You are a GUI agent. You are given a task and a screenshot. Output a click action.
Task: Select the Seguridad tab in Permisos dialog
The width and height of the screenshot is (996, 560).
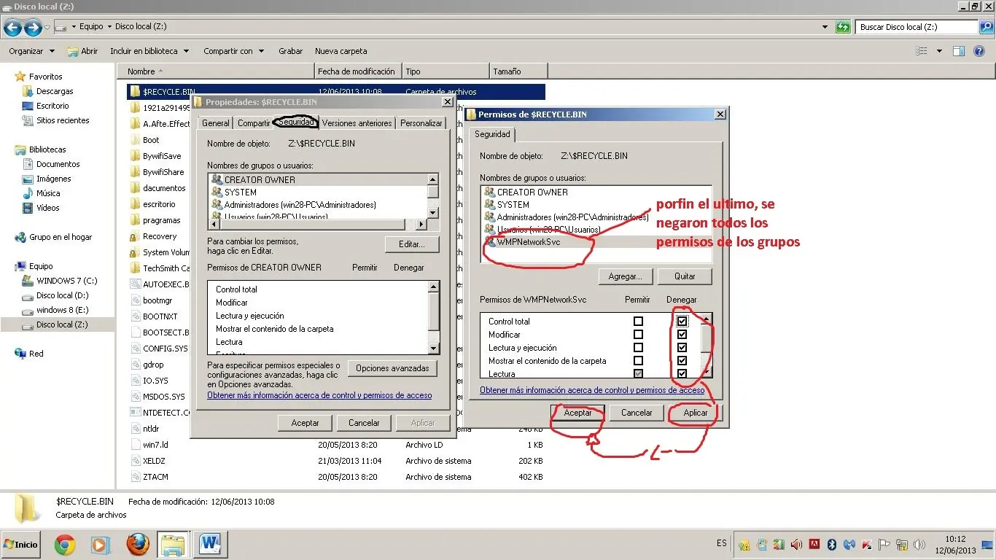click(x=493, y=134)
